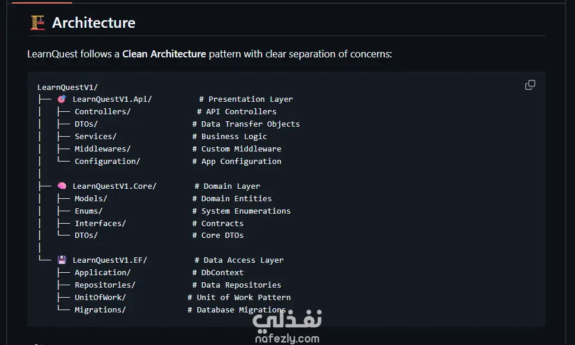Screen dimensions: 575x345
Task: Select the Controllers/ folder entry
Action: (x=103, y=112)
